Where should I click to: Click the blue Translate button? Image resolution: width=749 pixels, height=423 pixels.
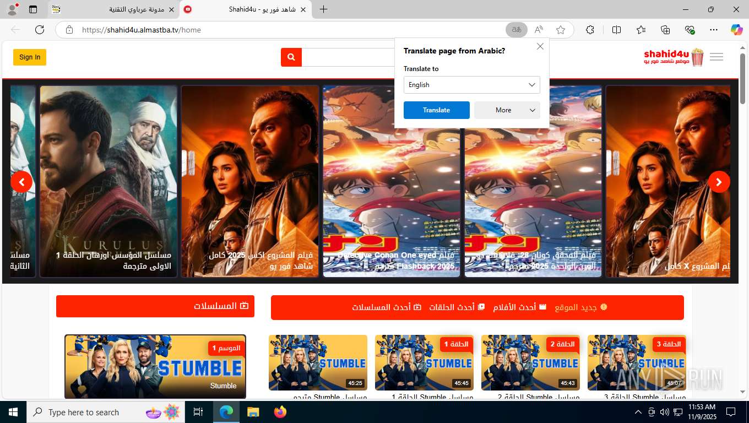point(437,110)
